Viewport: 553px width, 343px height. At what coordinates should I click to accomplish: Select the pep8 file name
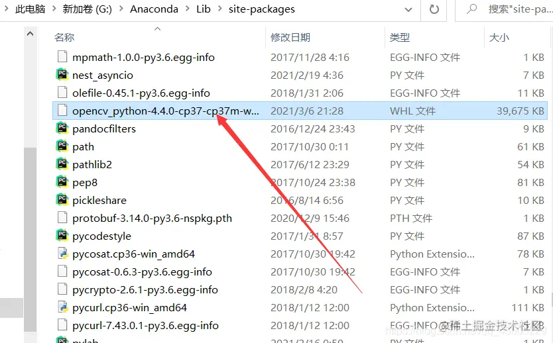85,183
